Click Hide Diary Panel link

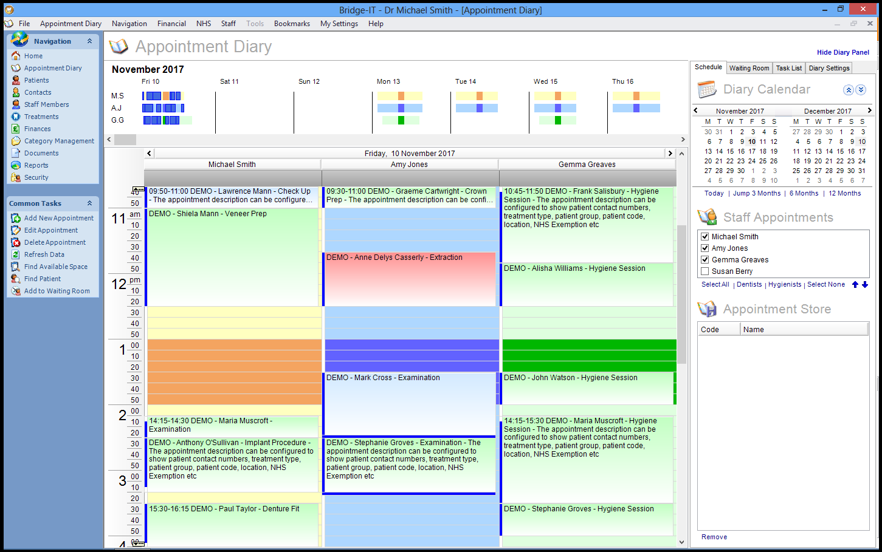click(x=843, y=52)
